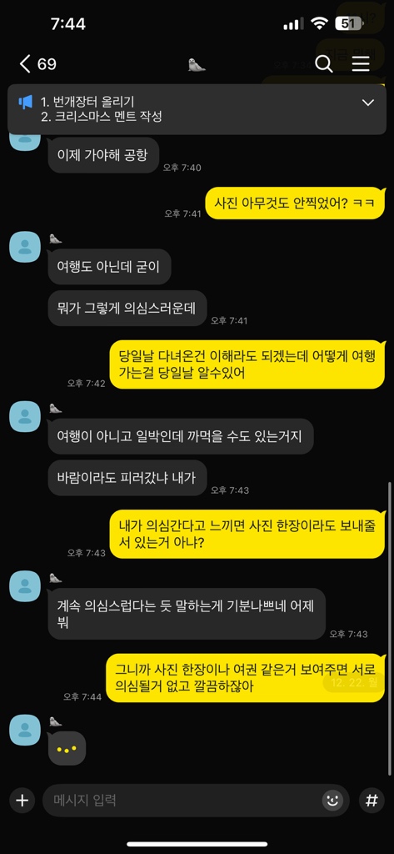The height and width of the screenshot is (854, 394).
Task: Tap the back arrow next to 69
Action: (x=25, y=64)
